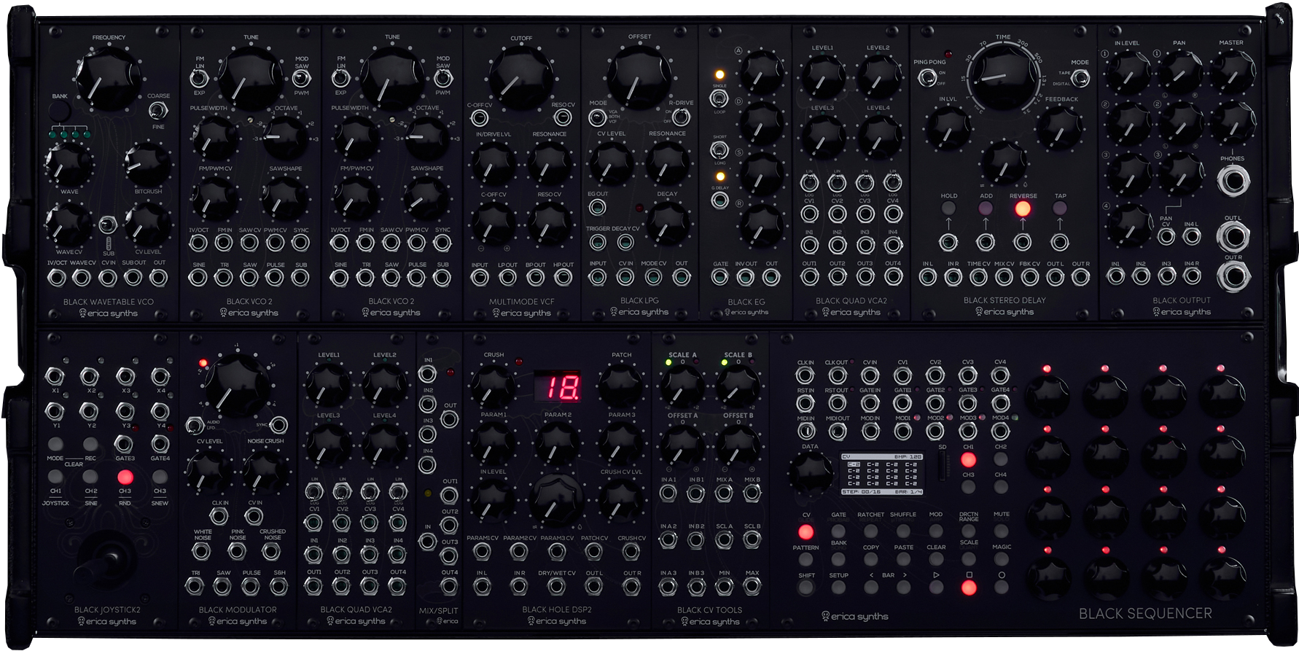Click the next BAR arrow button
This screenshot has height=651, width=1299.
[x=903, y=588]
